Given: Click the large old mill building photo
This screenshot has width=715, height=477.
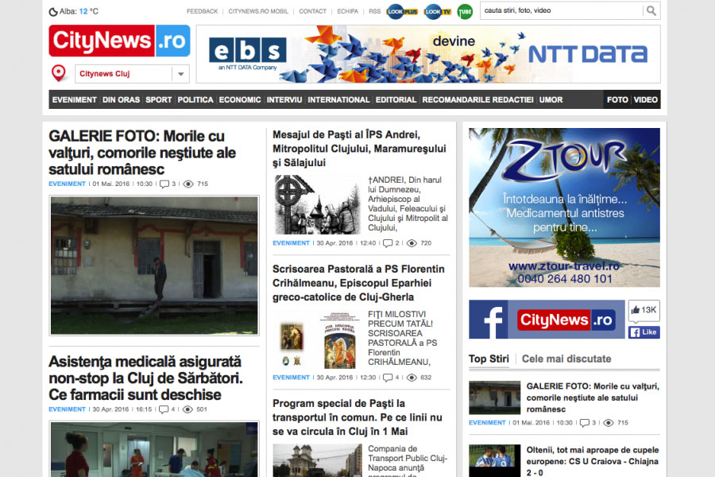Looking at the screenshot, I should (x=154, y=266).
